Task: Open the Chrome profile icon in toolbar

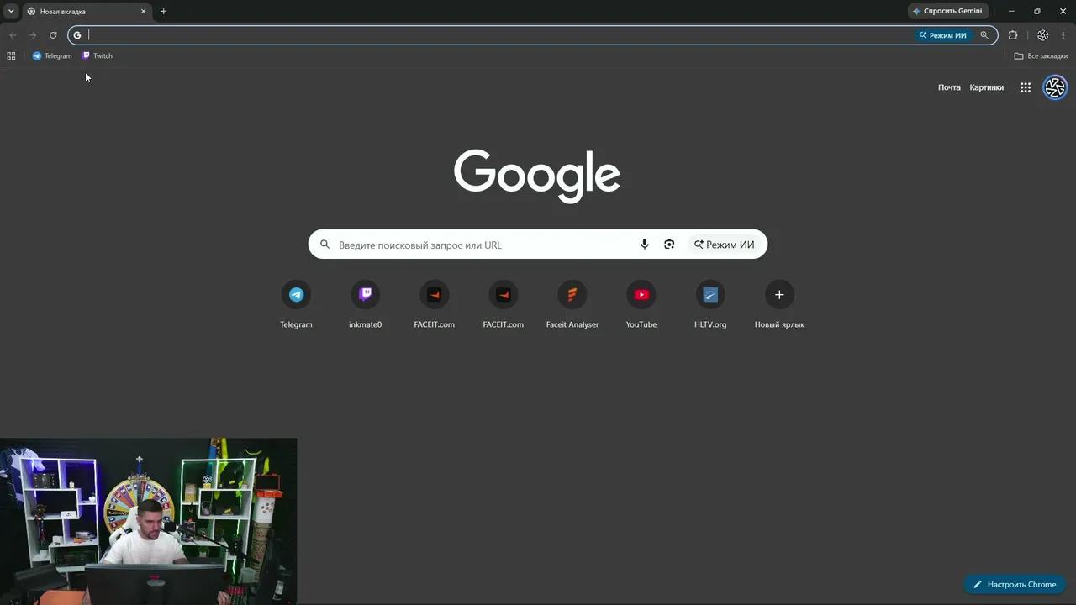Action: pyautogui.click(x=1043, y=35)
